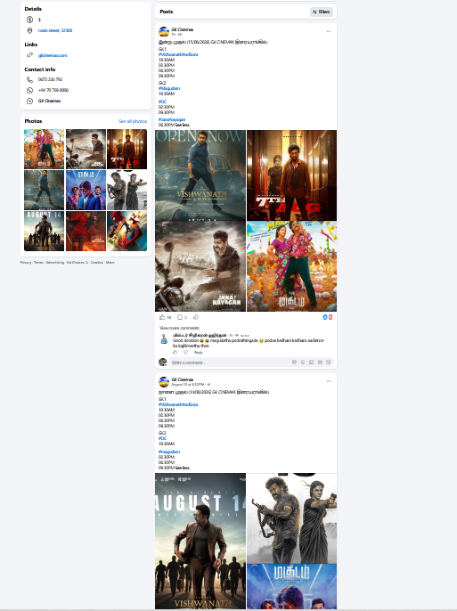Click GK Cinemas name on first post

(x=183, y=29)
